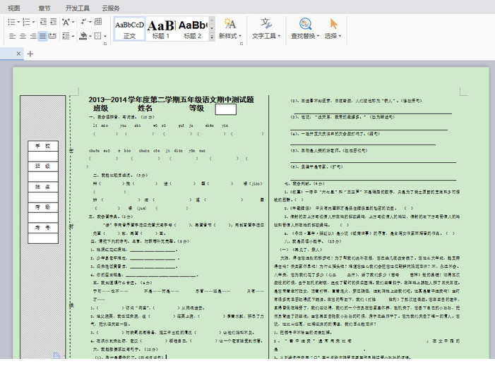Click the blank cell under 班级
The height and width of the screenshot is (373, 495).
click(x=43, y=176)
